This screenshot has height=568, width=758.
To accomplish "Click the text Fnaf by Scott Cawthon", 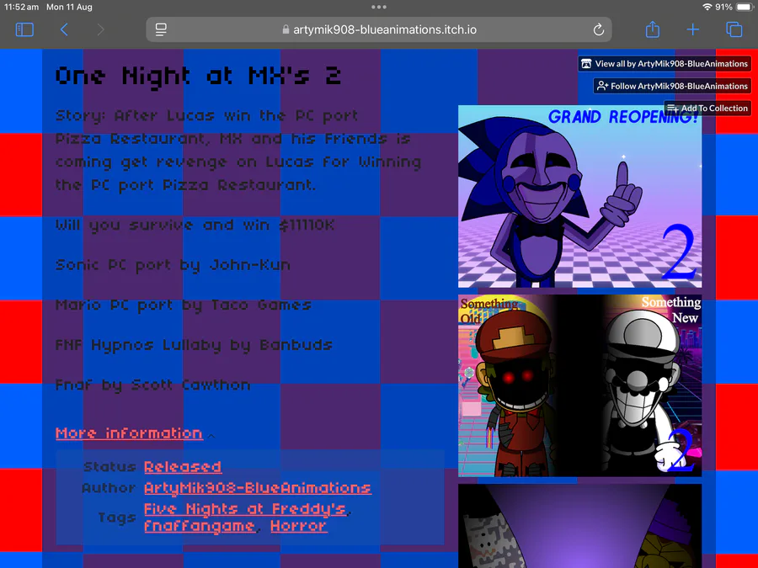I will pos(152,385).
